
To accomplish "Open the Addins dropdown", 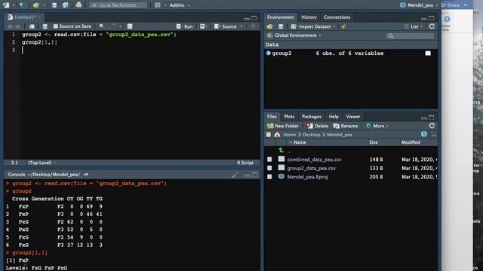I will pyautogui.click(x=180, y=5).
